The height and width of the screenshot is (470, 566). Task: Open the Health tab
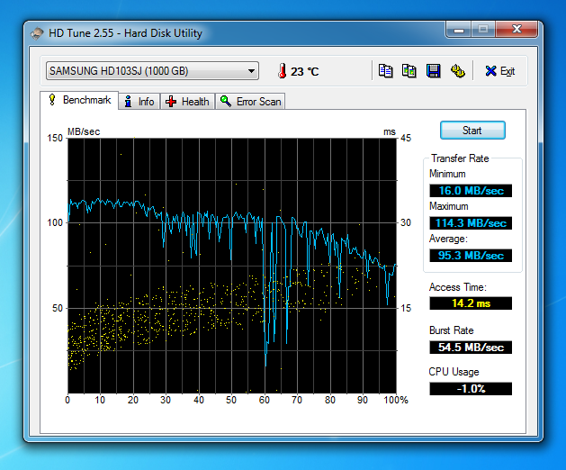click(x=188, y=102)
